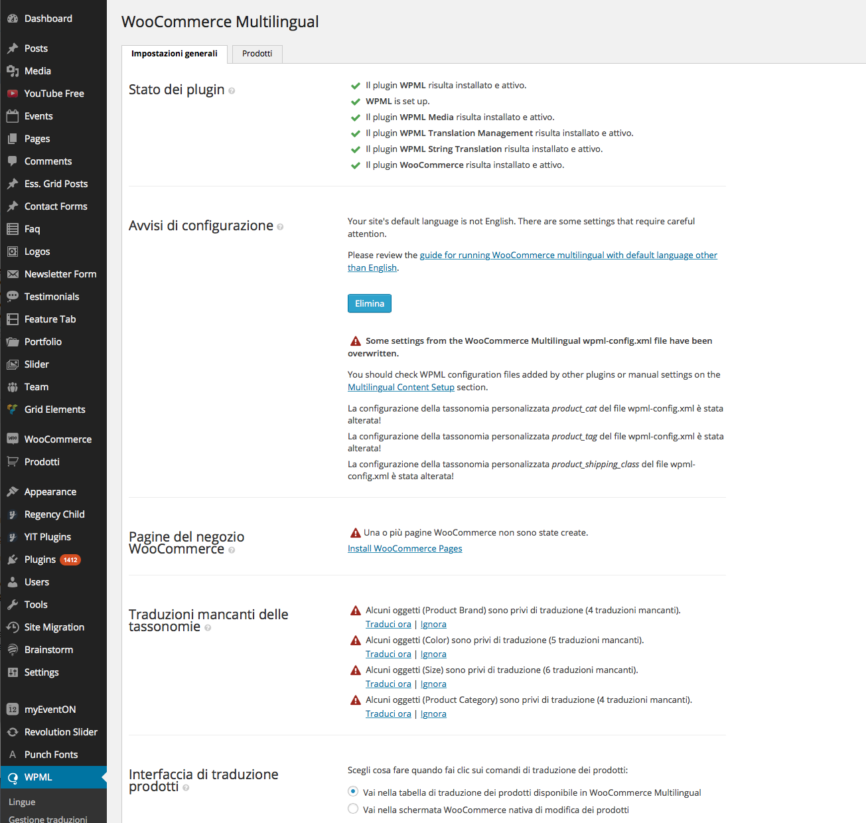Select the native WooCommerce edit screen option

pos(353,809)
